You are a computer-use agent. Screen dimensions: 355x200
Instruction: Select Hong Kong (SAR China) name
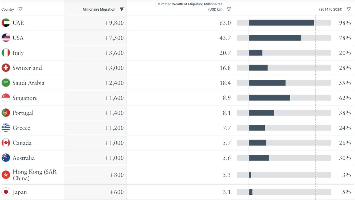point(35,175)
